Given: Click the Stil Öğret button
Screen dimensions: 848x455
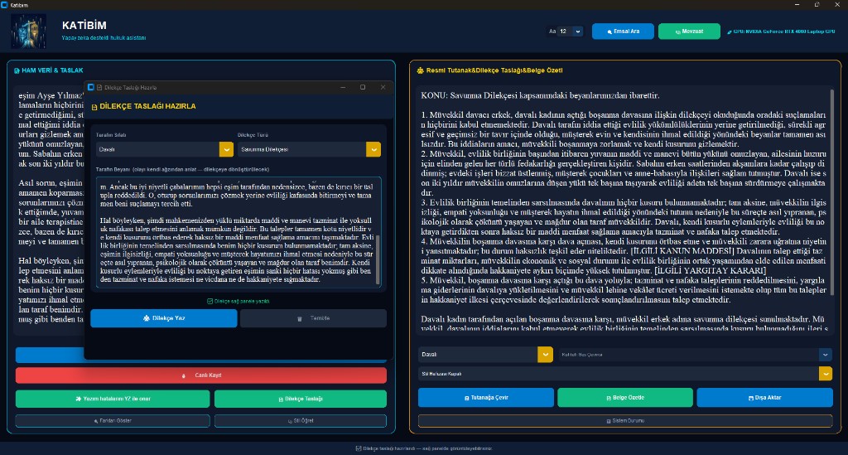Looking at the screenshot, I should (x=301, y=420).
